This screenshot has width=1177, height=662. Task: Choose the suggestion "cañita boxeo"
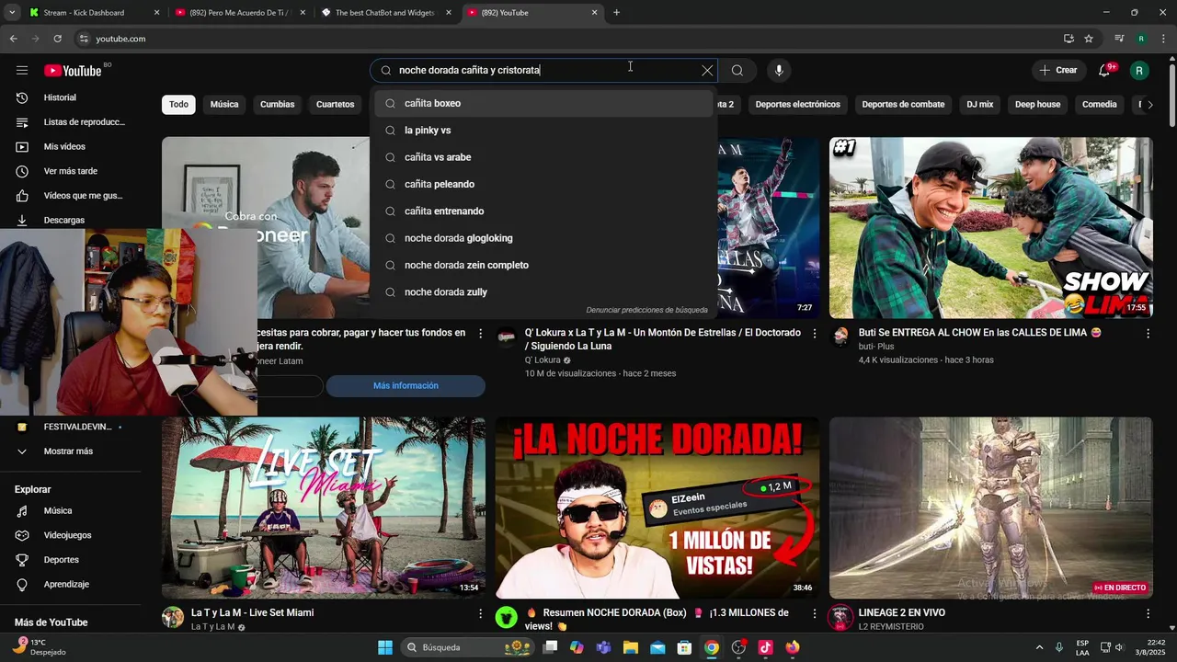(543, 104)
